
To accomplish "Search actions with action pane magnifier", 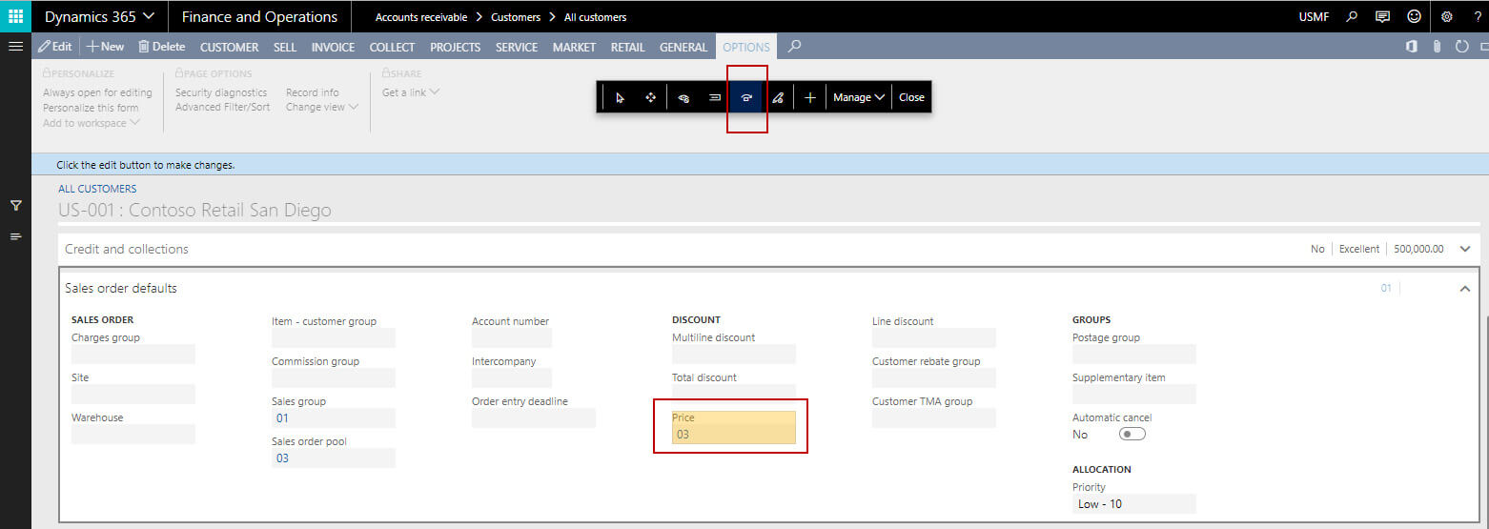I will (x=795, y=46).
